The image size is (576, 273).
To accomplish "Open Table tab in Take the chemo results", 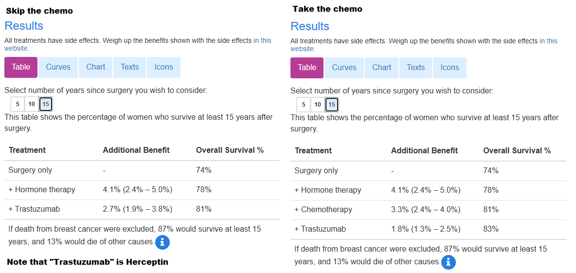I will (x=307, y=68).
